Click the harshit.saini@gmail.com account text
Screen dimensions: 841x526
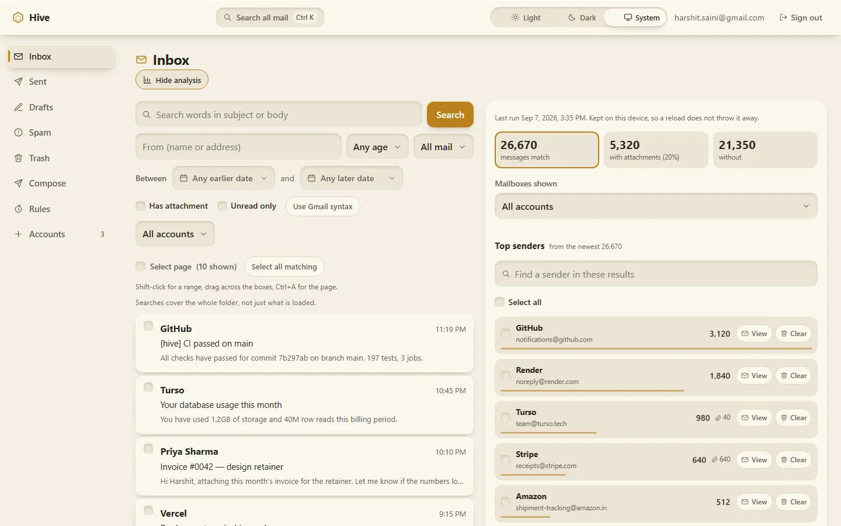(x=720, y=18)
